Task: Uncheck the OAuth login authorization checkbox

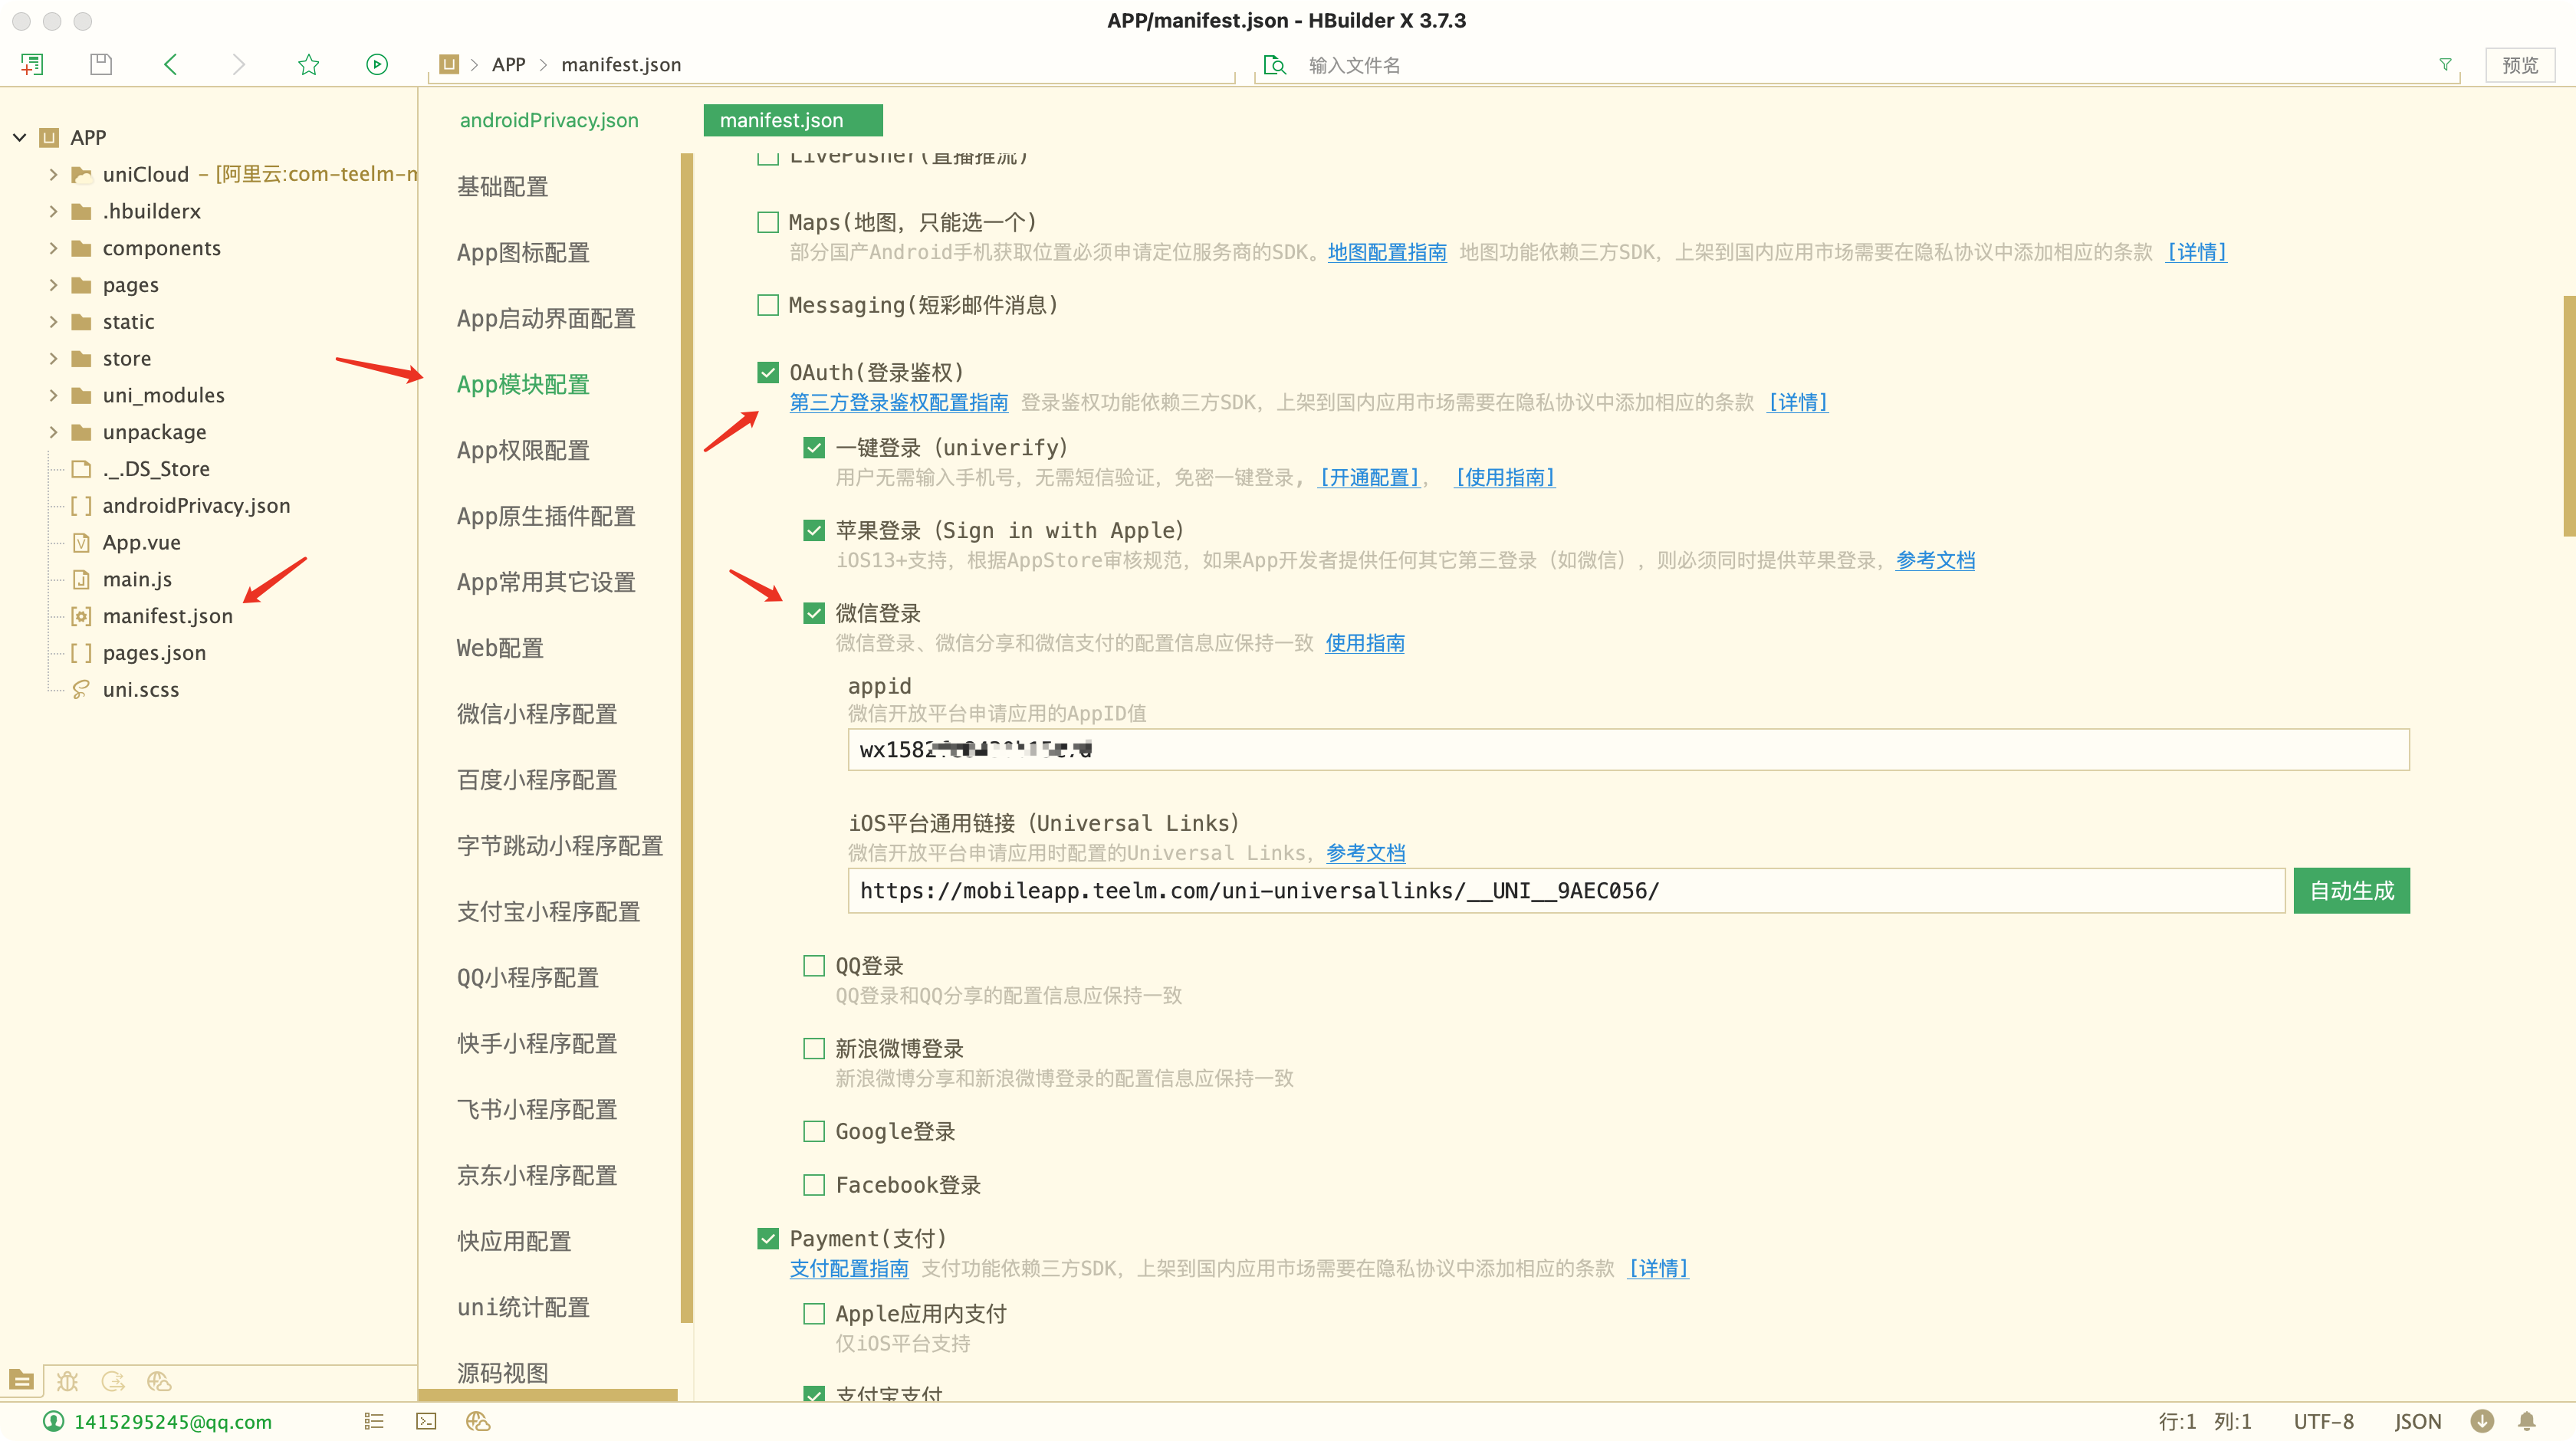Action: (768, 372)
